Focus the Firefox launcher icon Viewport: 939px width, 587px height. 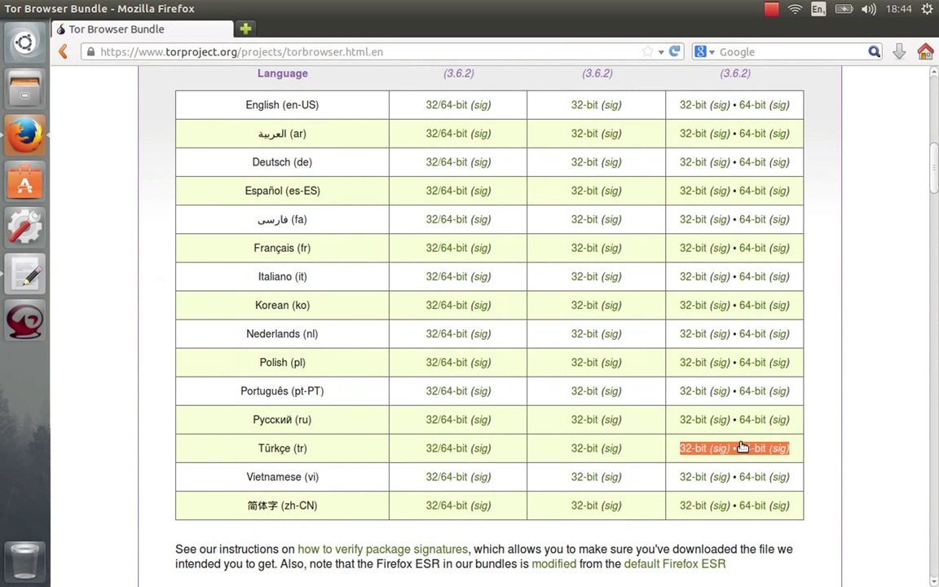click(24, 135)
